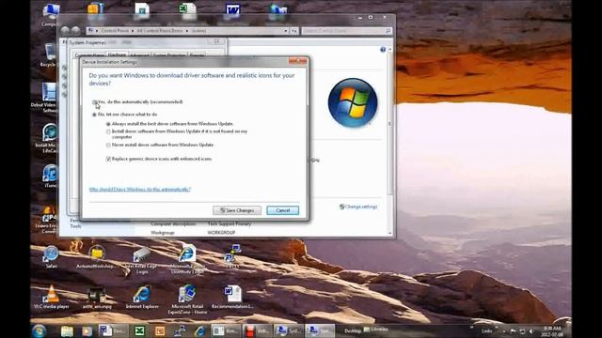
Task: Open the Recommendation Word document on desktop
Action: 232,298
